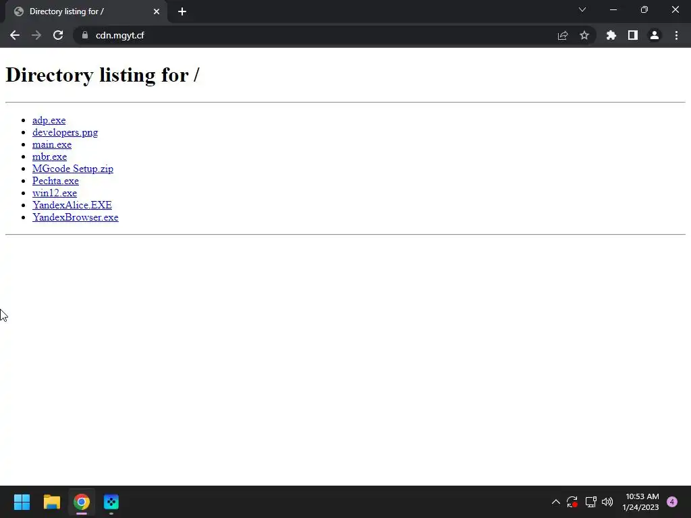Open the win12.exe link
Viewport: 691px width, 518px height.
point(55,193)
